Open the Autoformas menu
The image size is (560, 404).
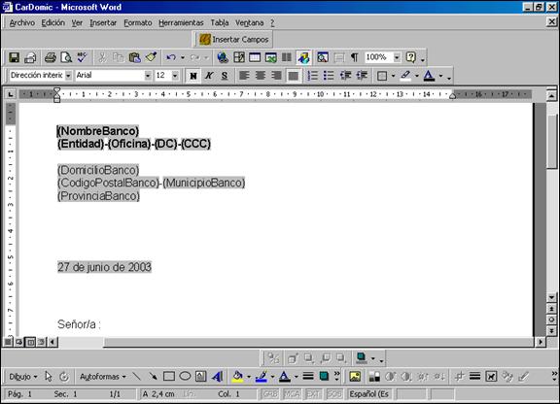pos(102,377)
